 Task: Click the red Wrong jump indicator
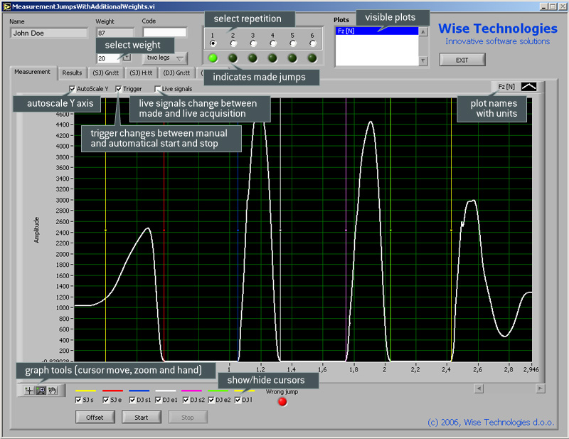(x=282, y=401)
